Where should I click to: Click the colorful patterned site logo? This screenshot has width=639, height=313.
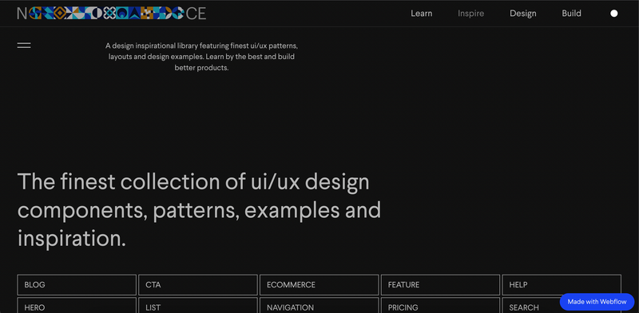point(111,14)
